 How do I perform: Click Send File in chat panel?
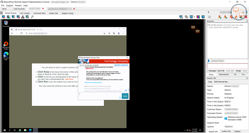point(221,71)
